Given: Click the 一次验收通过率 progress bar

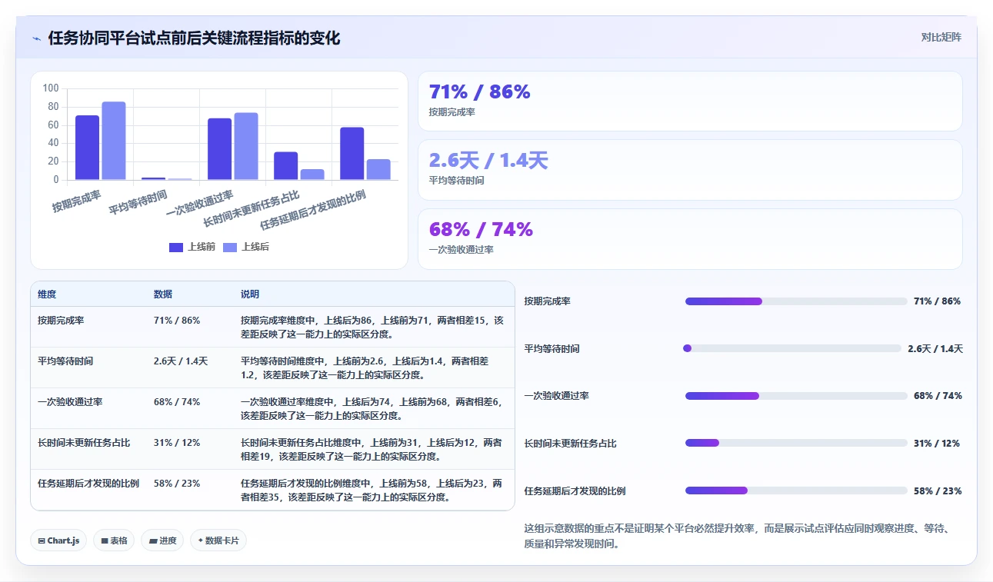Looking at the screenshot, I should (x=796, y=396).
